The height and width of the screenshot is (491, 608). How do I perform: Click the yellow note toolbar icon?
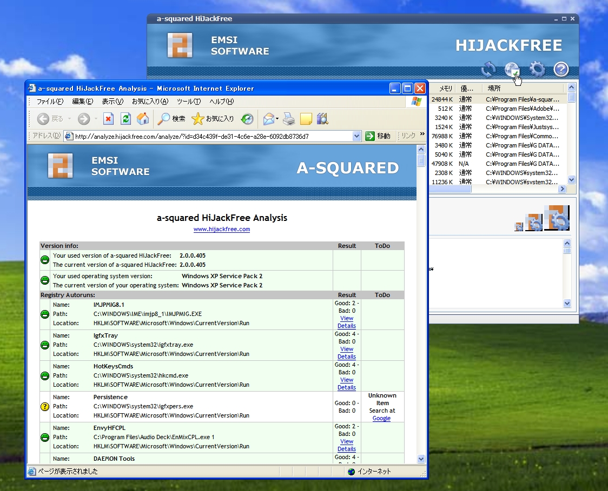[x=306, y=119]
